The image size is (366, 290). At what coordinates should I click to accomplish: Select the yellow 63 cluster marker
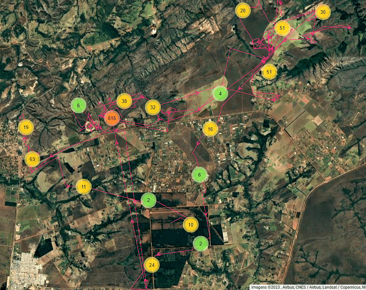point(32,159)
